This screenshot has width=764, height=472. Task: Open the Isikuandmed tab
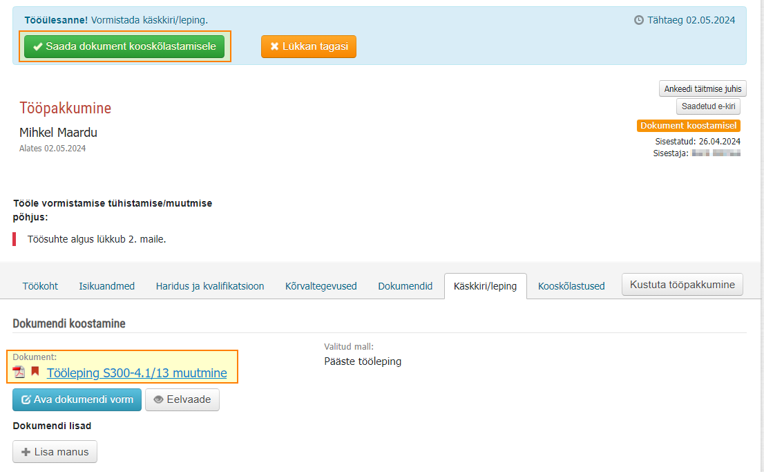(x=106, y=286)
